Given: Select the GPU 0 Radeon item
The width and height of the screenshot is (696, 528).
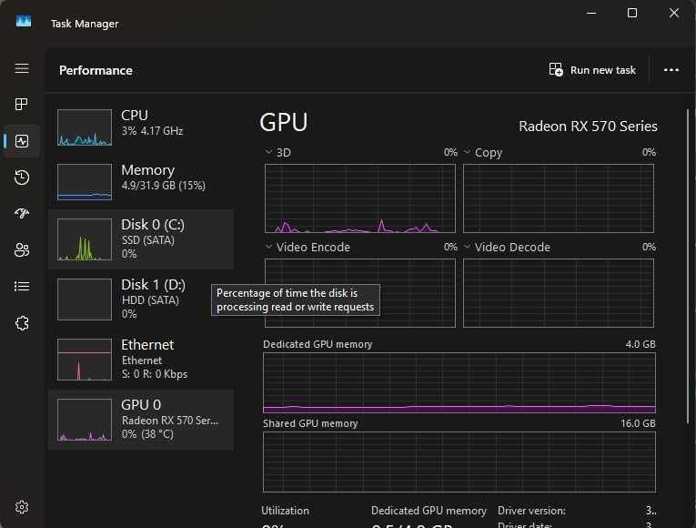Looking at the screenshot, I should (x=141, y=420).
